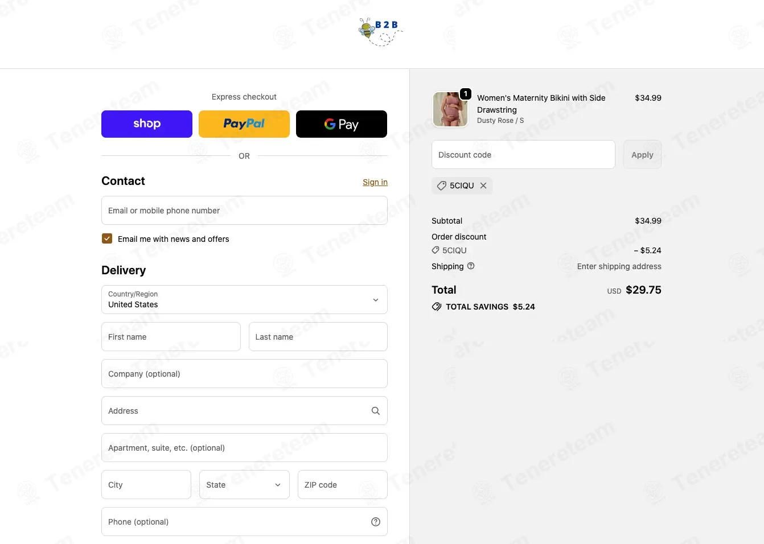Click the item quantity badge
764x544 pixels.
click(x=465, y=94)
